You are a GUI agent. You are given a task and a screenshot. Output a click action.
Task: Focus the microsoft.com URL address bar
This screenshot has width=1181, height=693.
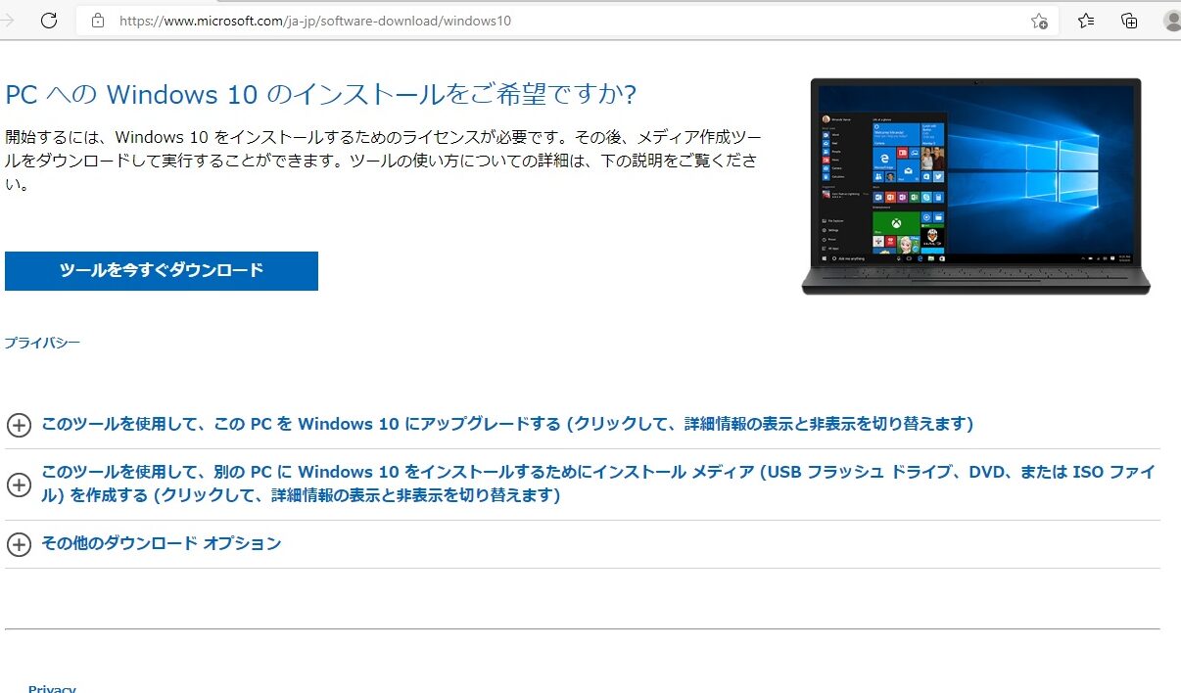point(568,21)
